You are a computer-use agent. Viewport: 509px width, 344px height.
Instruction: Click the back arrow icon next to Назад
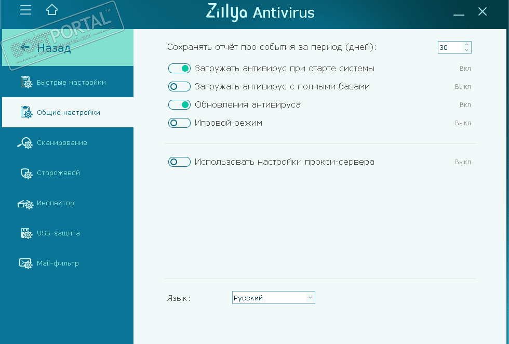pyautogui.click(x=25, y=48)
